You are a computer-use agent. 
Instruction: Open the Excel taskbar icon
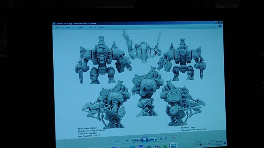tap(166, 146)
